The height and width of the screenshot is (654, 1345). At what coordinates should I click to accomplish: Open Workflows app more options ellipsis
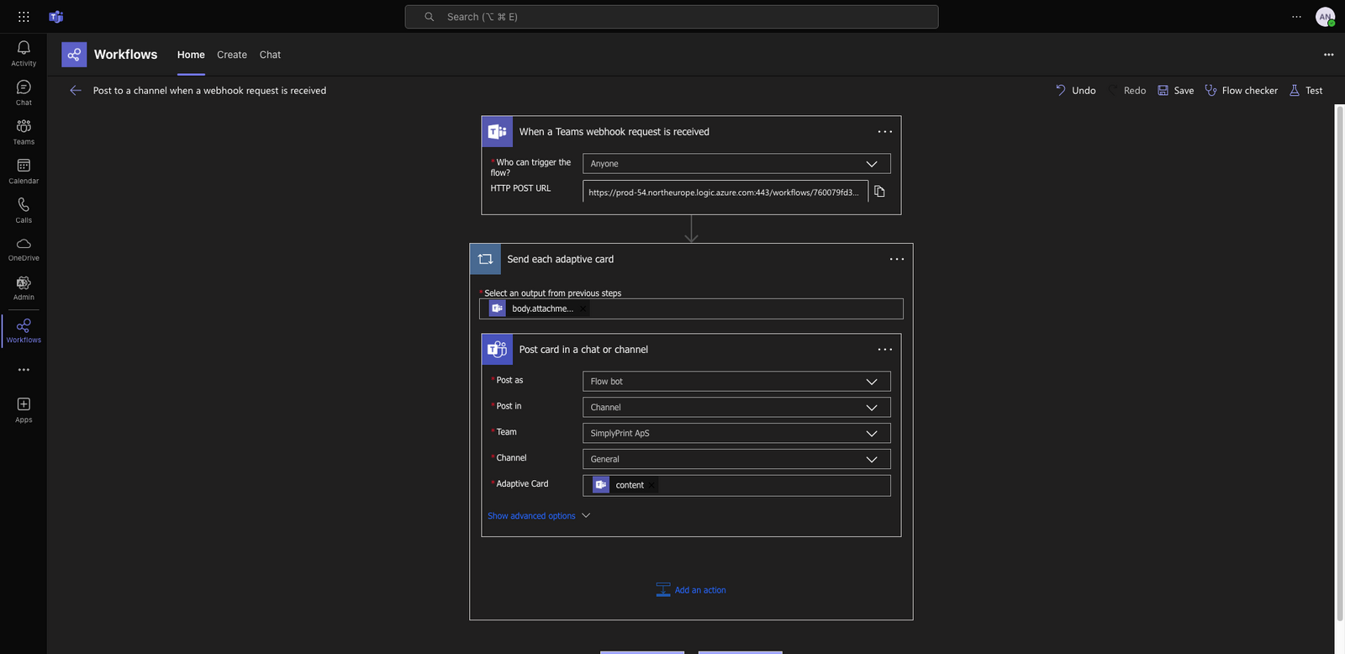1328,55
